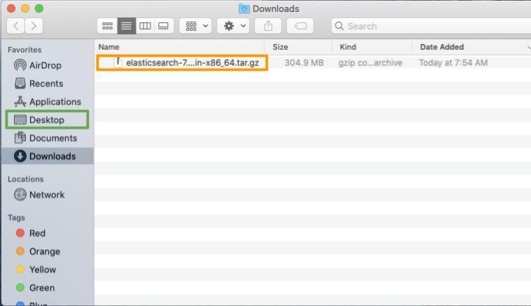The width and height of the screenshot is (531, 306).
Task: Click the Recents clock icon
Action: (20, 83)
